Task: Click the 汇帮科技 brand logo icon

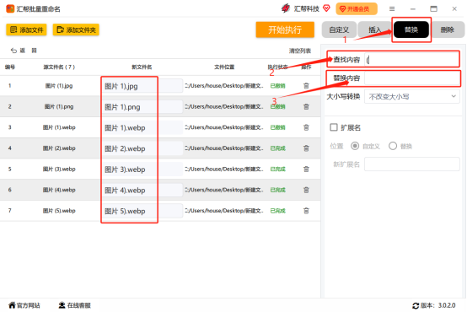Action: (x=285, y=8)
